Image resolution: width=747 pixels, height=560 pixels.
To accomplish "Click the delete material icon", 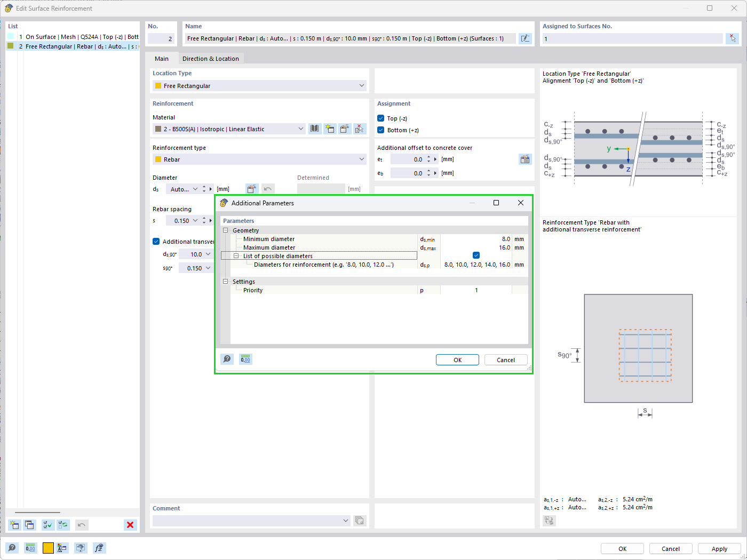I will (x=360, y=129).
